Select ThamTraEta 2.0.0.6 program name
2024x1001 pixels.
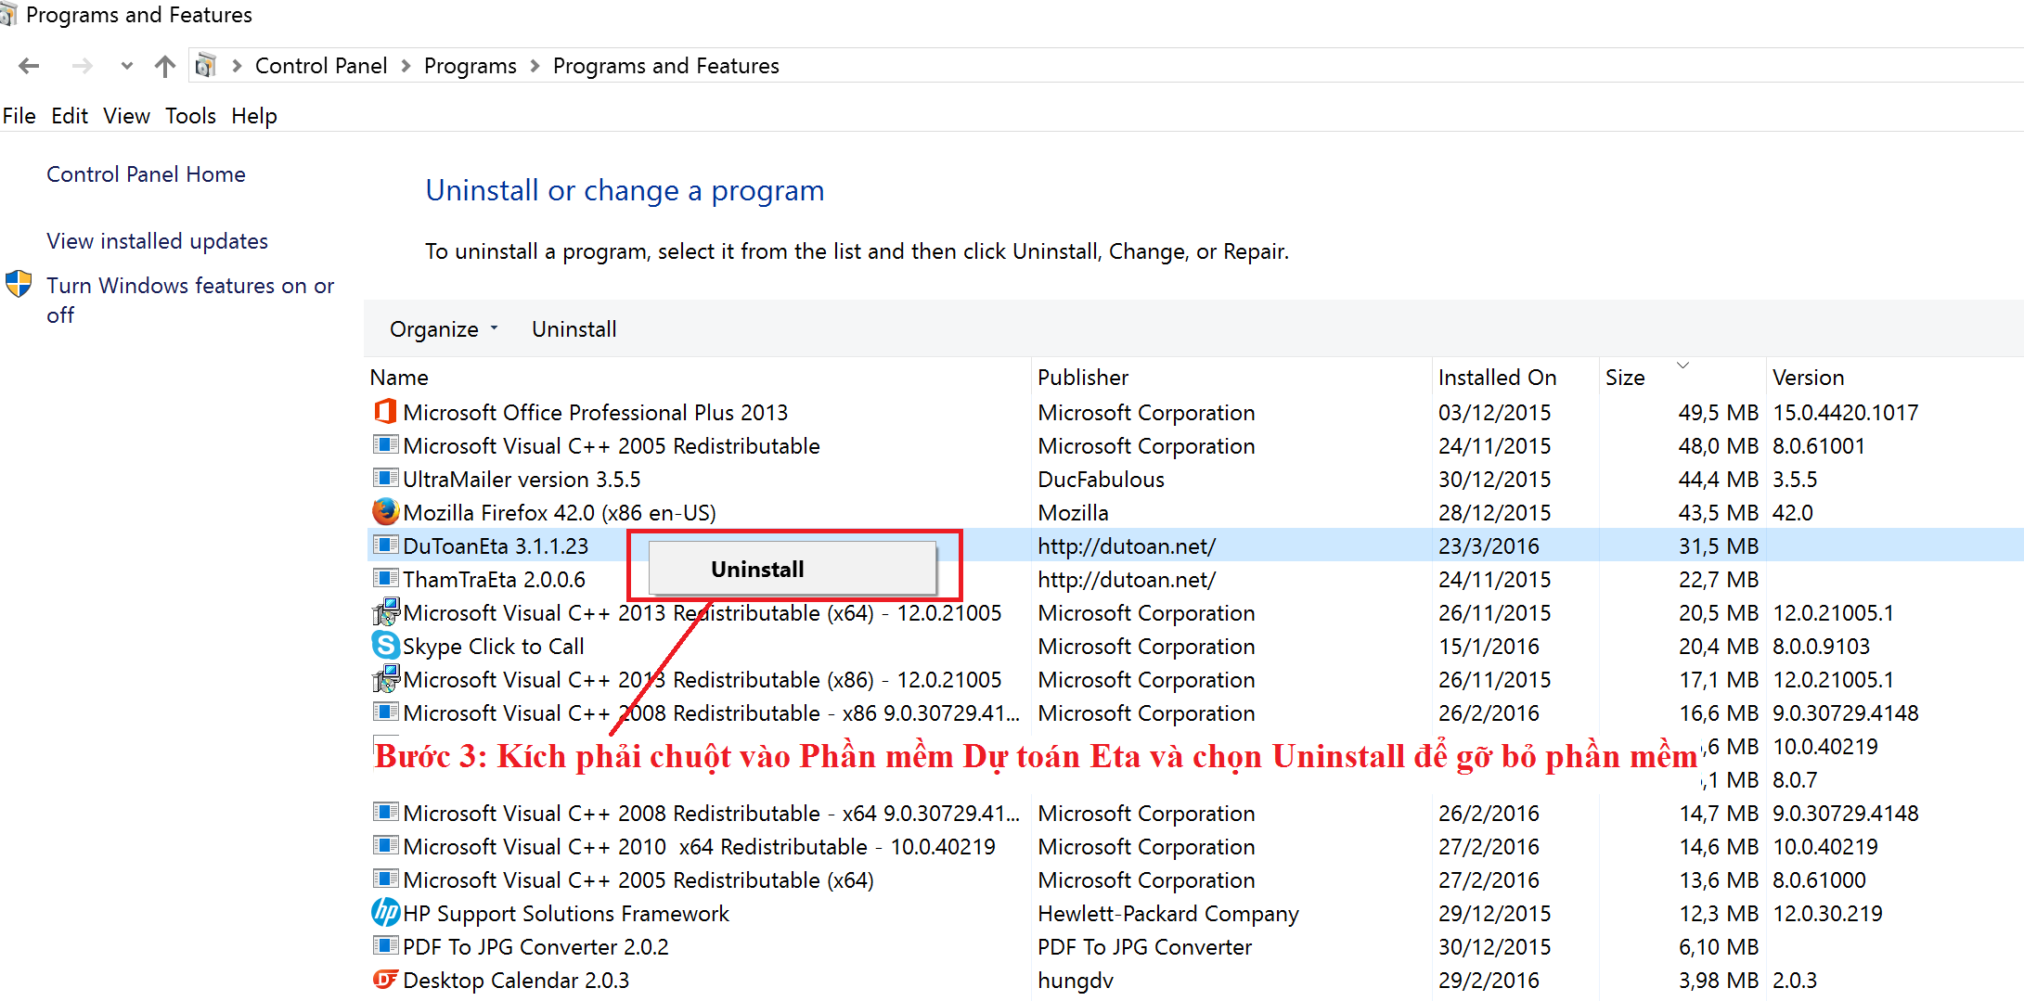[x=494, y=580]
